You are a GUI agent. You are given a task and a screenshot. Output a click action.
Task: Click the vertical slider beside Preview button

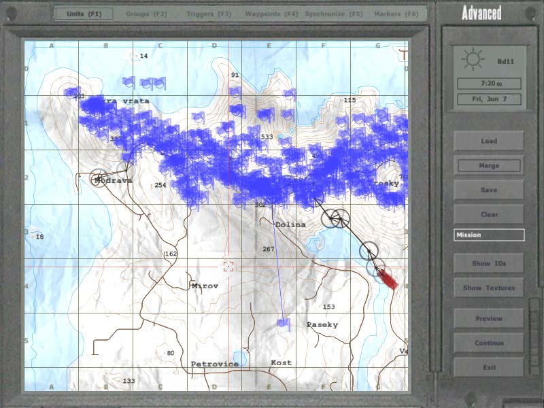[534, 320]
